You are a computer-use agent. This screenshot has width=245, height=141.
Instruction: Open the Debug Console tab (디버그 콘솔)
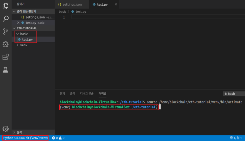coord(87,93)
